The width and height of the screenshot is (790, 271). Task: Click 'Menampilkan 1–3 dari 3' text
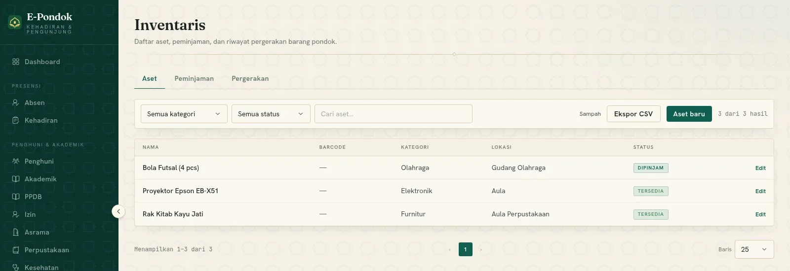tap(173, 249)
